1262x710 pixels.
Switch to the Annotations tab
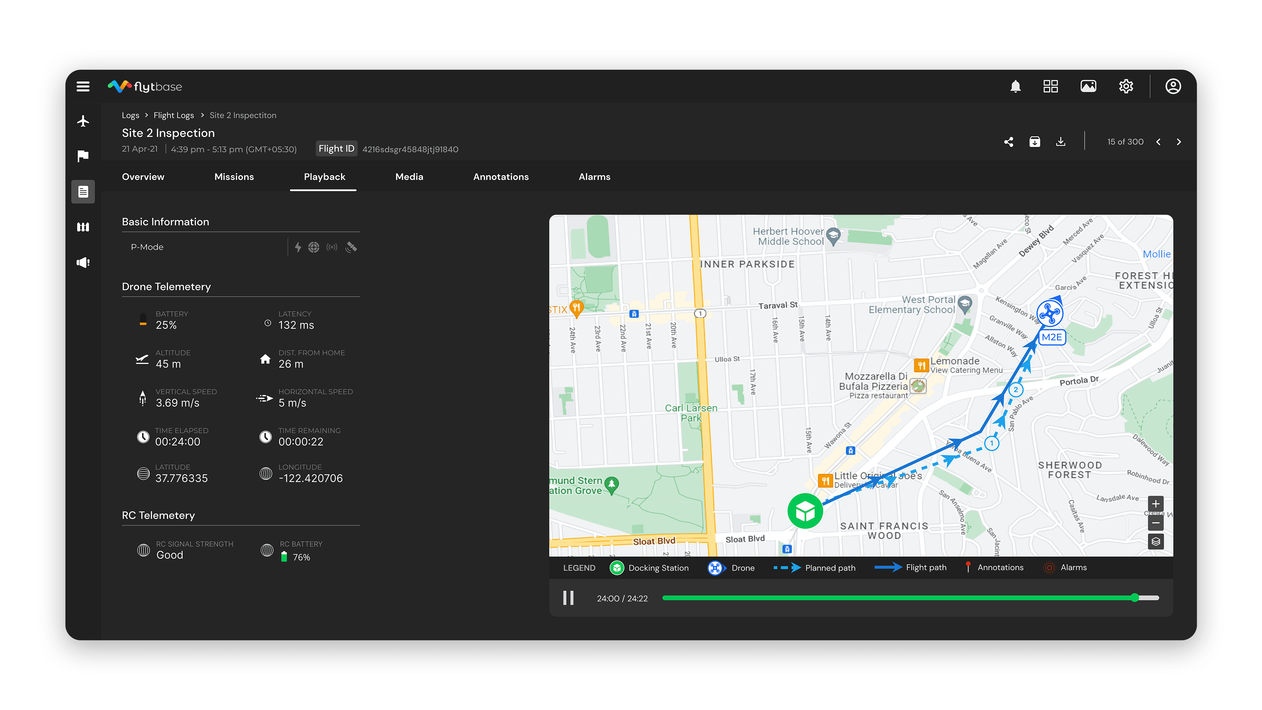(501, 177)
